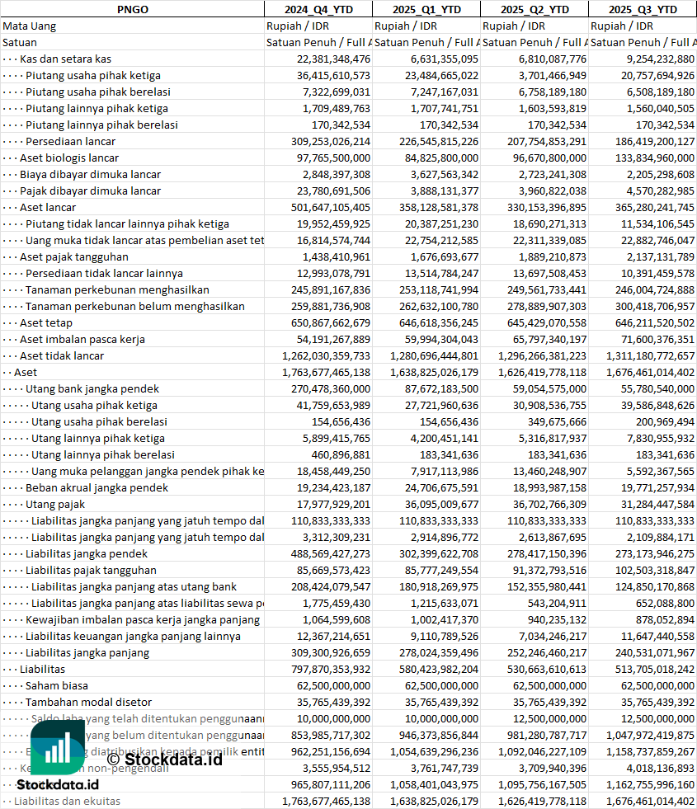Click the Liabilitas jangka pendek label
The height and width of the screenshot is (809, 697).
point(87,553)
